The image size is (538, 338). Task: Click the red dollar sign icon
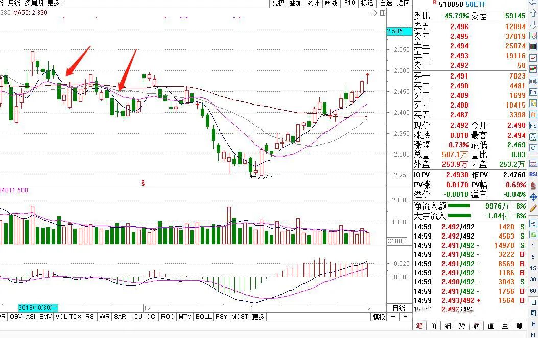coord(533,186)
